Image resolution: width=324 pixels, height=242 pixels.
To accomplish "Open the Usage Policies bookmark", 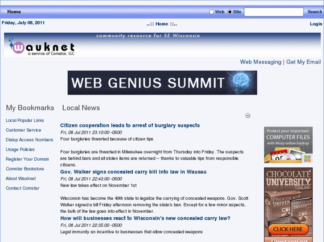I will click(x=20, y=149).
